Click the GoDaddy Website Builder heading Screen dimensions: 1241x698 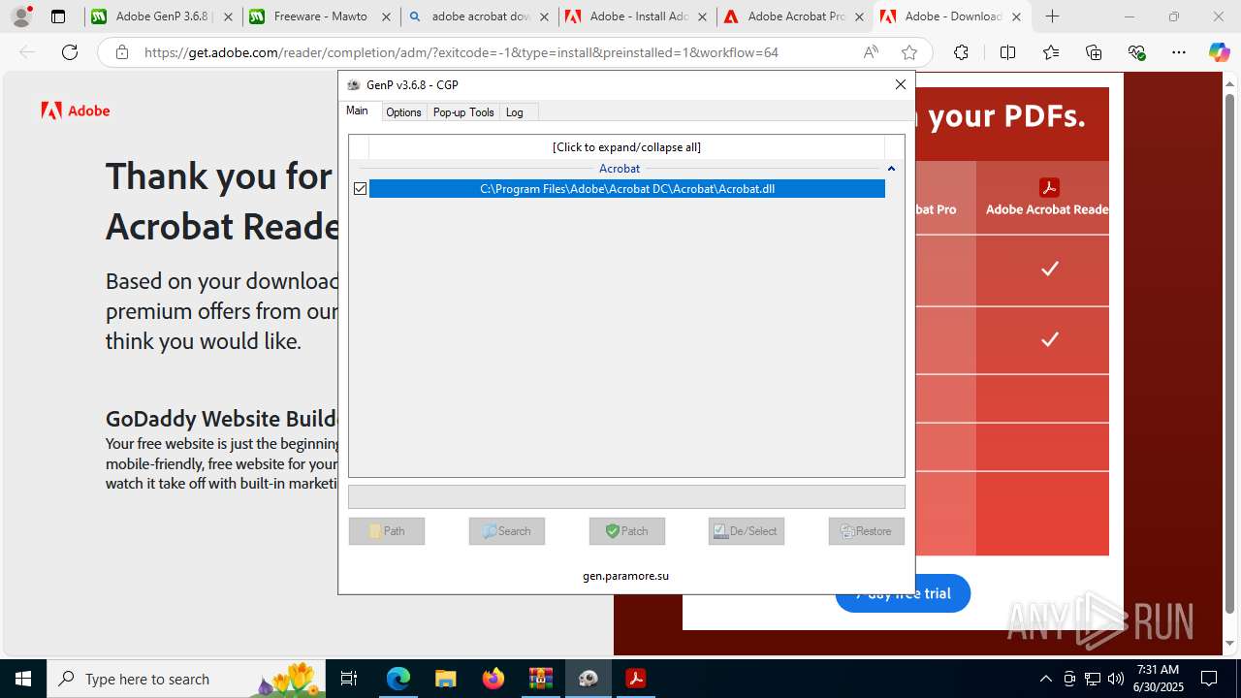(222, 419)
